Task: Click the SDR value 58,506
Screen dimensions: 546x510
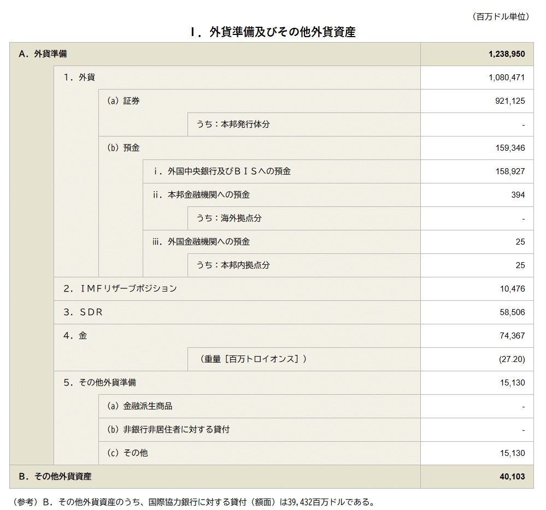Action: click(511, 312)
